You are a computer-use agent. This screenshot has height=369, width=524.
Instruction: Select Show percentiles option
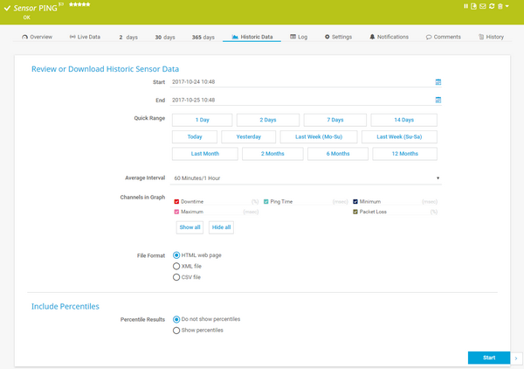(x=176, y=331)
